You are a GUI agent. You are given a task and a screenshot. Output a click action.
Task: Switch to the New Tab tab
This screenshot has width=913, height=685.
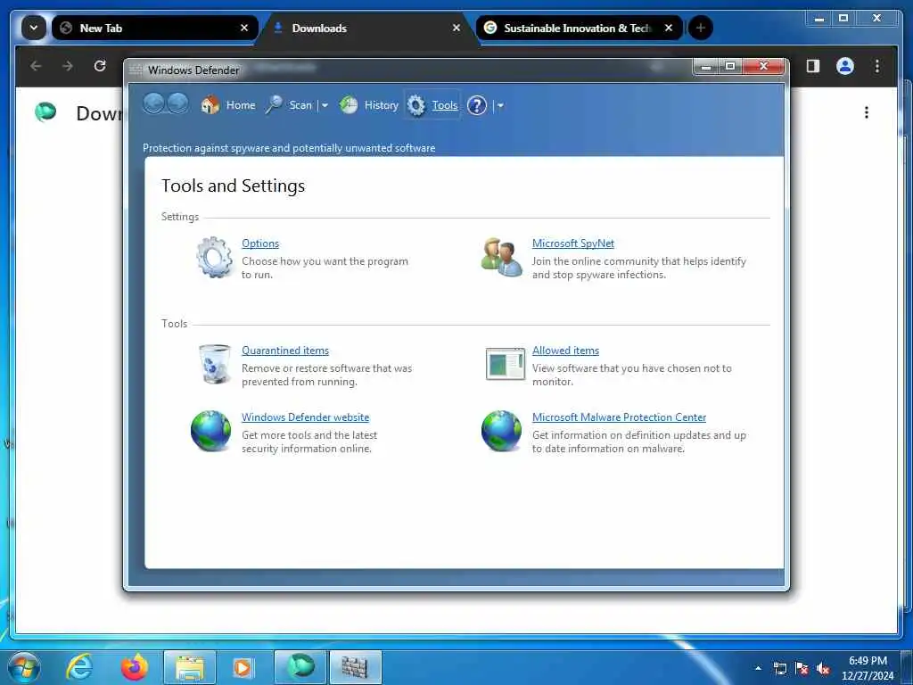click(x=155, y=28)
